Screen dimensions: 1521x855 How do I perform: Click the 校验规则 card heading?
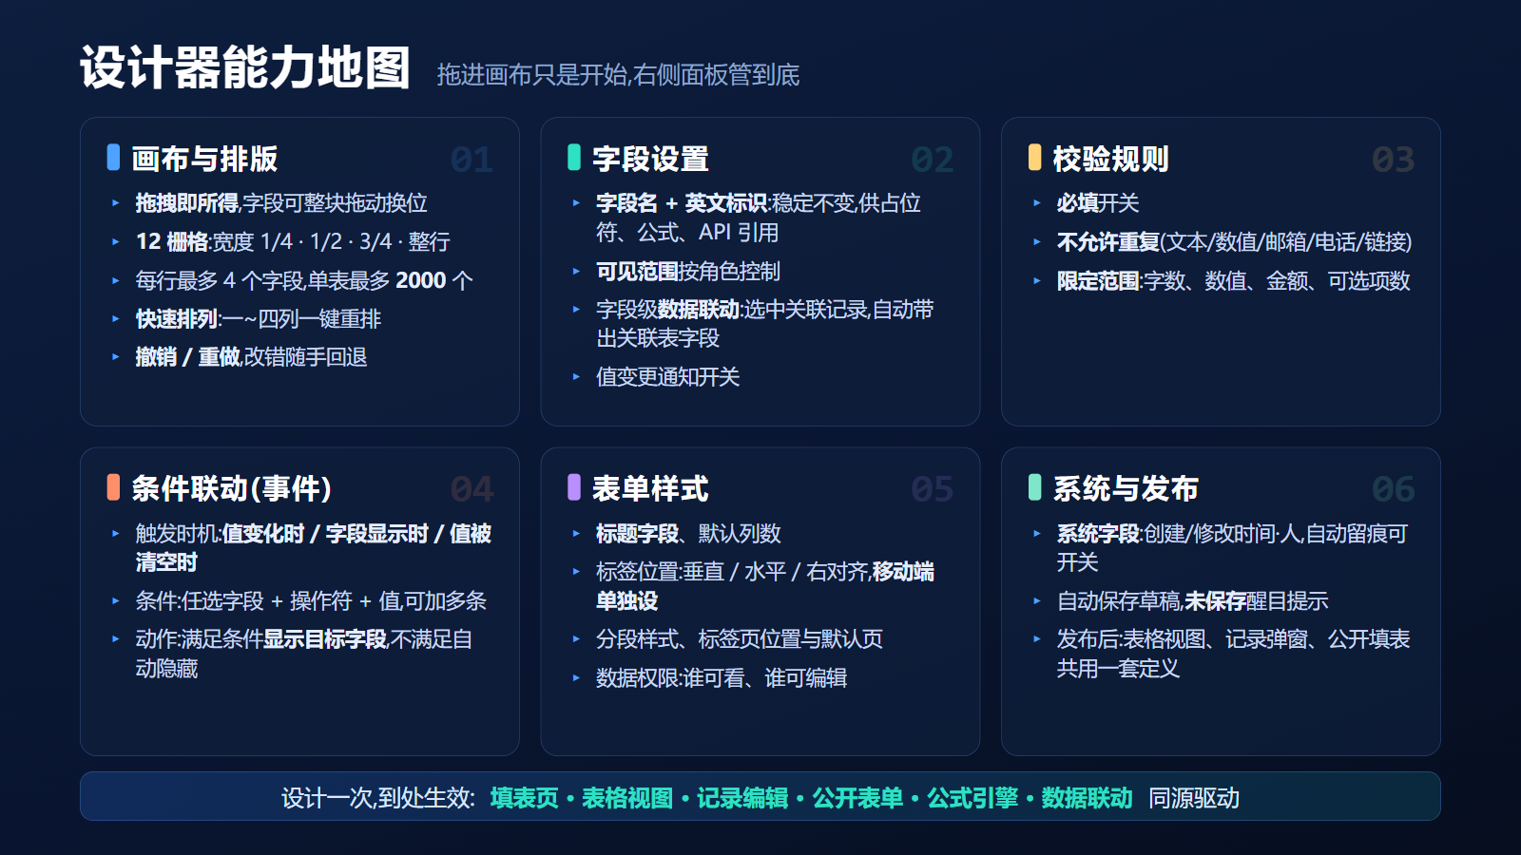pyautogui.click(x=1110, y=159)
